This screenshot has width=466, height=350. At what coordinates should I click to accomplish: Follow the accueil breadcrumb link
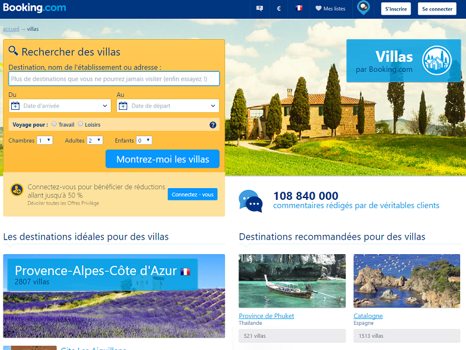pos(11,29)
